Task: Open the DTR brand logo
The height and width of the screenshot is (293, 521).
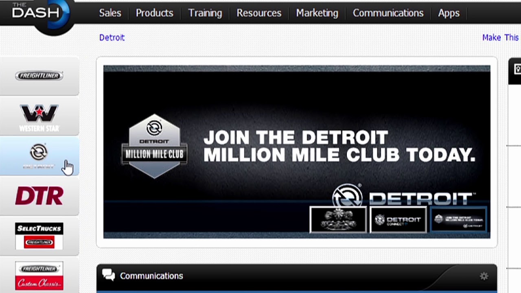Action: (39, 196)
